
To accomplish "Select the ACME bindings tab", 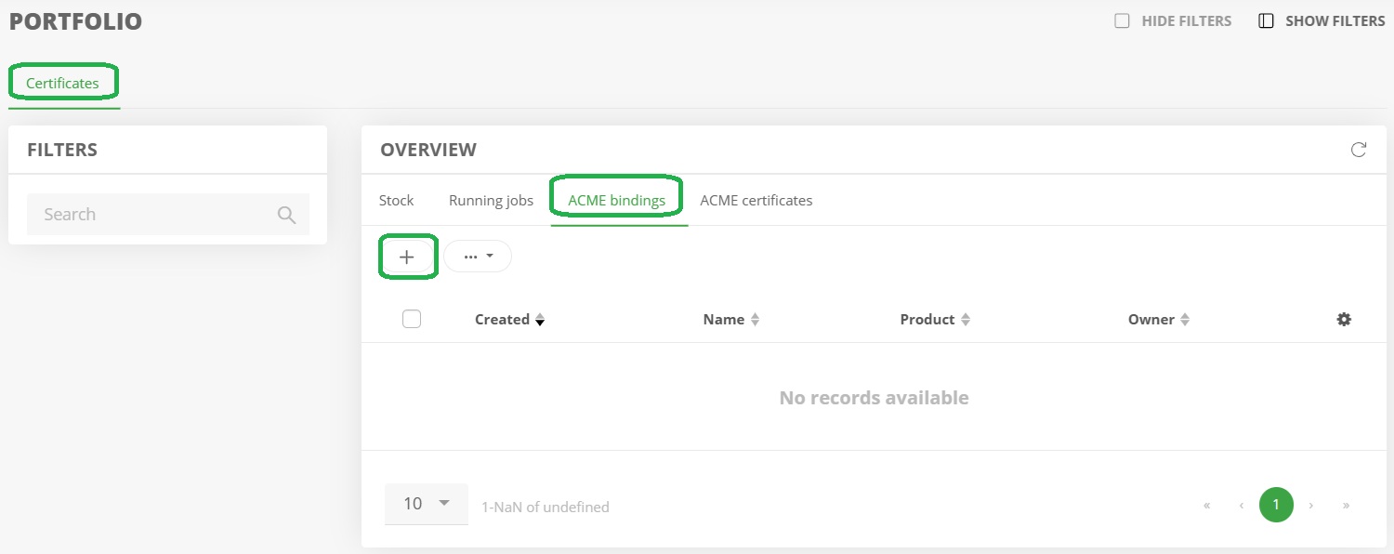I will click(x=617, y=200).
